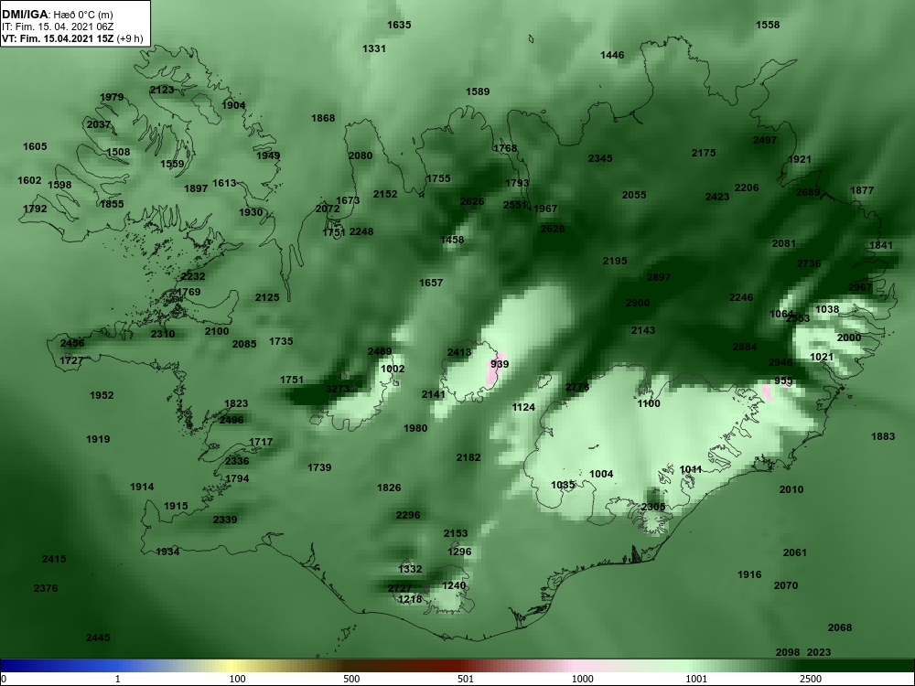Viewport: 915px width, 686px height.
Task: Click the map value 1868
Action: pos(323,118)
